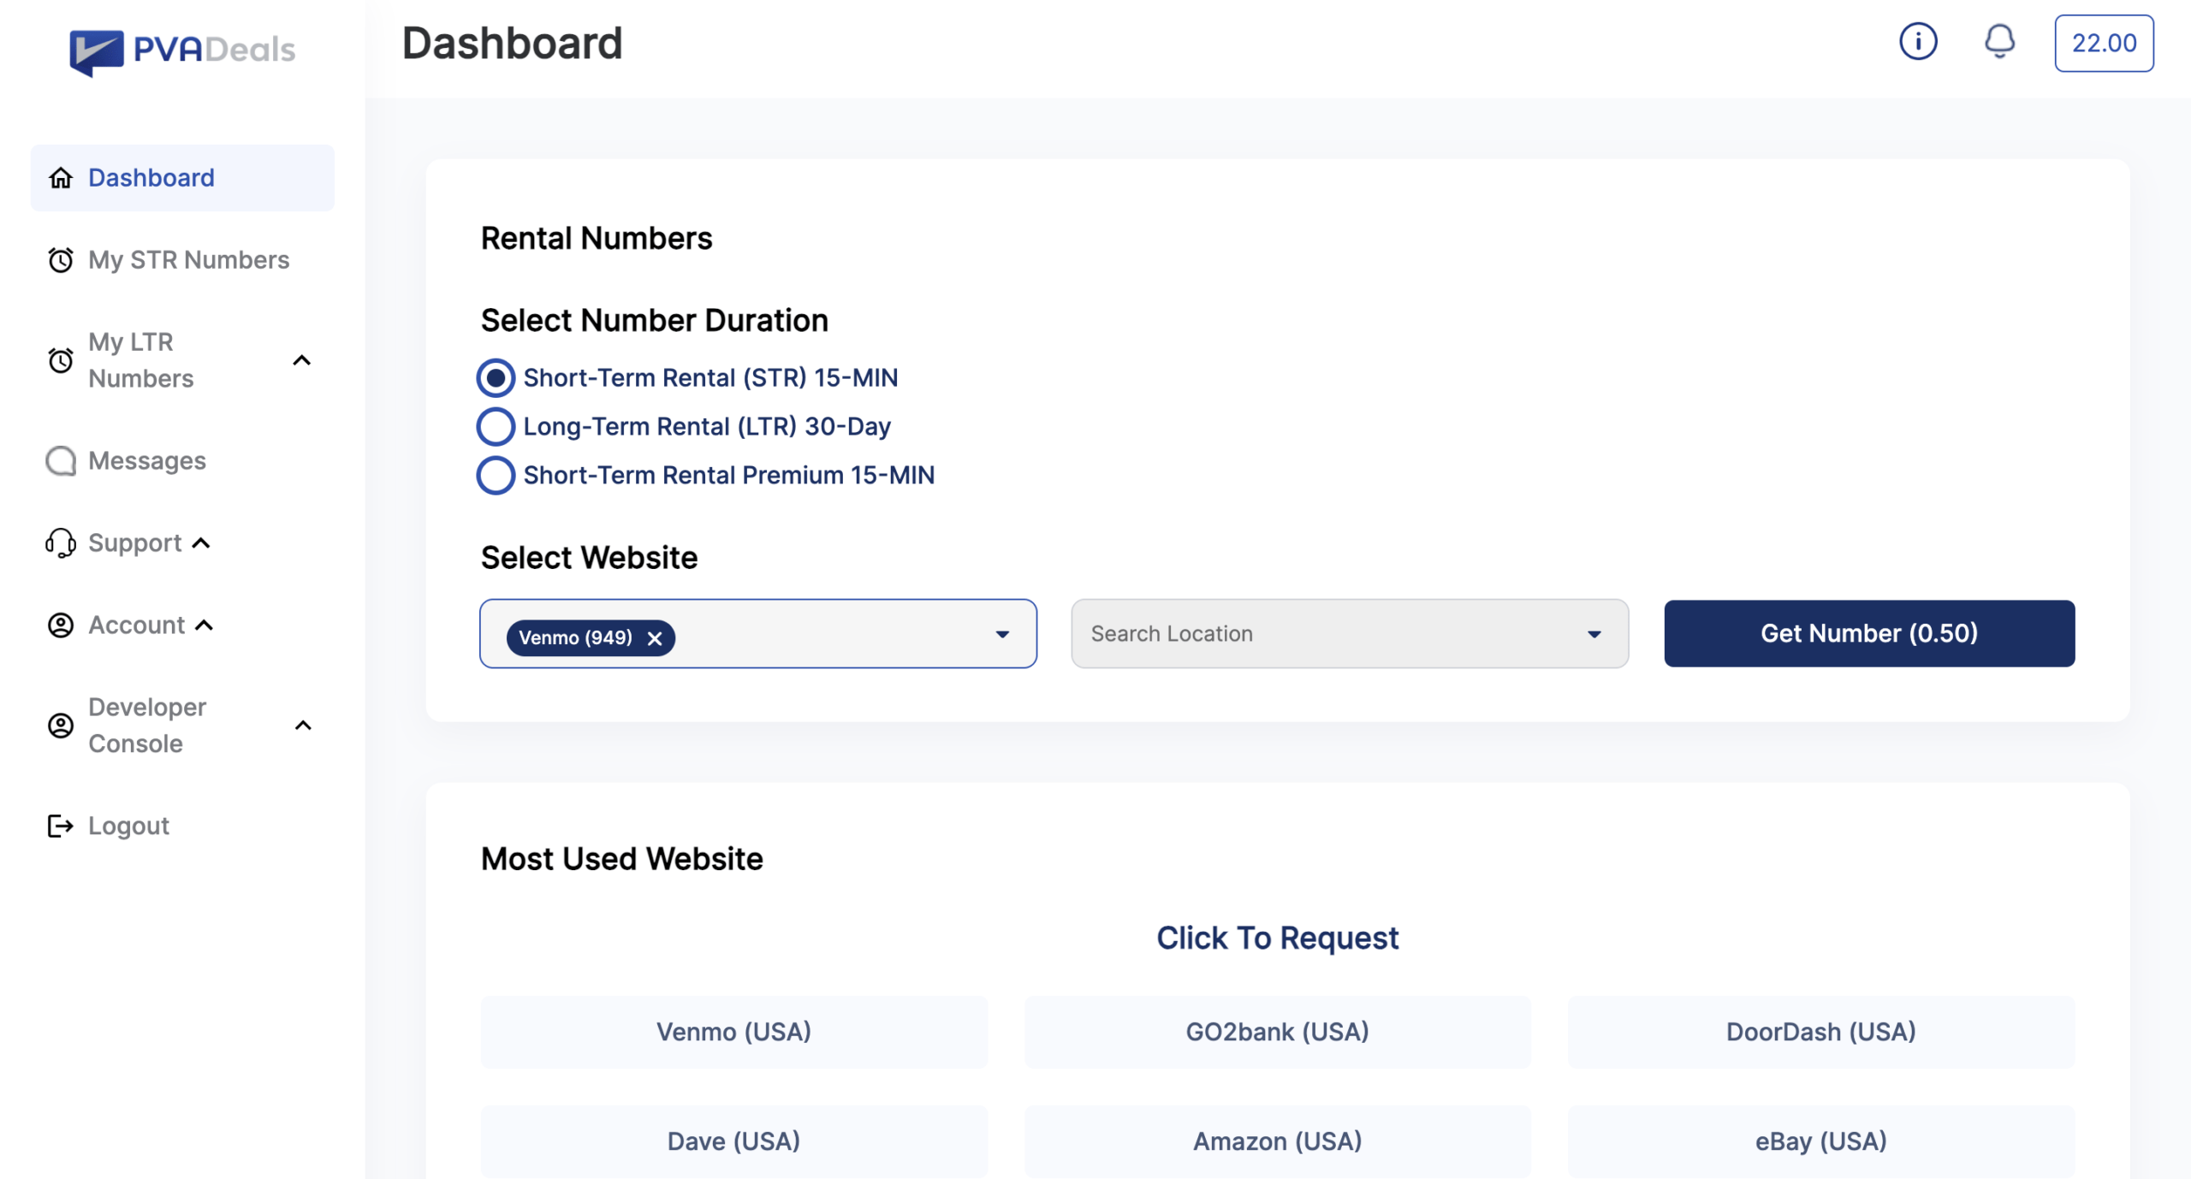Request Amazon (USA) number

(x=1278, y=1141)
